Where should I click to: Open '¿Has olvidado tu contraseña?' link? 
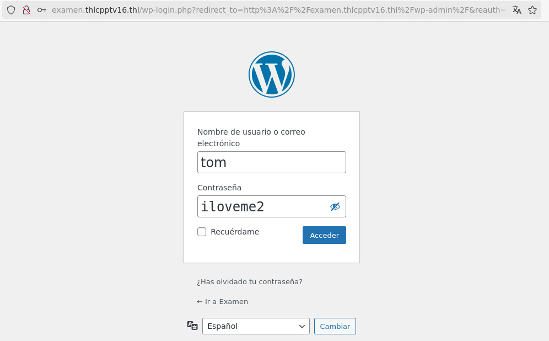(250, 282)
